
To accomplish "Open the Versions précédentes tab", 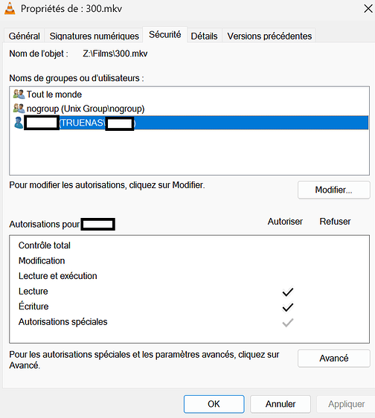I will coord(269,36).
